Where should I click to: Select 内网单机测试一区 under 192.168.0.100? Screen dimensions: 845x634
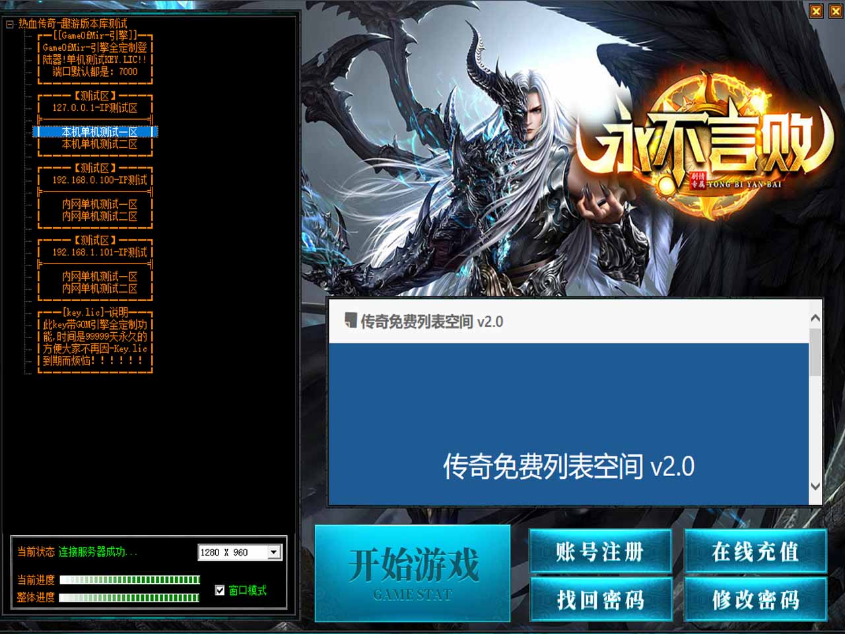(99, 204)
